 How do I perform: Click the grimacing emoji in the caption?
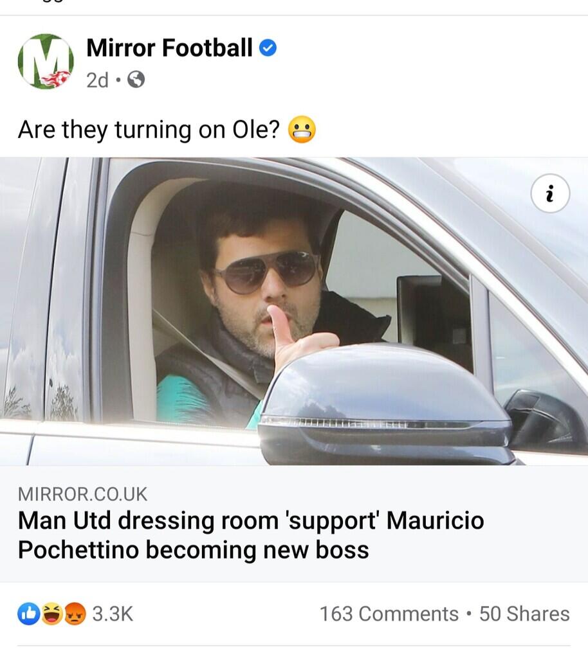coord(302,130)
